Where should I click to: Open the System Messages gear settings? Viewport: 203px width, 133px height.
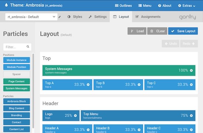[191, 71]
